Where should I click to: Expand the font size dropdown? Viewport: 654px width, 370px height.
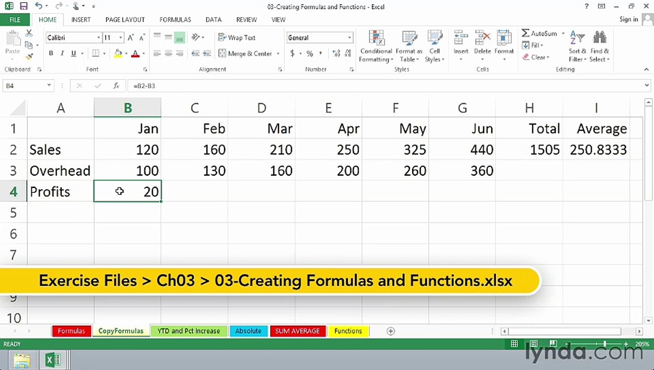[x=121, y=38]
